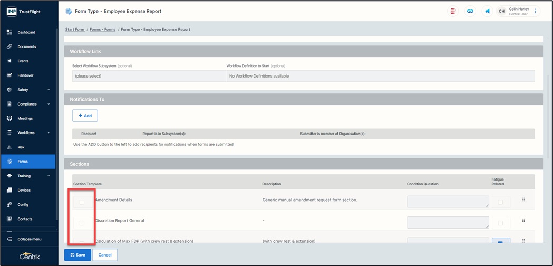Image resolution: width=553 pixels, height=266 pixels.
Task: Click the Amendment Details drag handle icon
Action: point(523,199)
